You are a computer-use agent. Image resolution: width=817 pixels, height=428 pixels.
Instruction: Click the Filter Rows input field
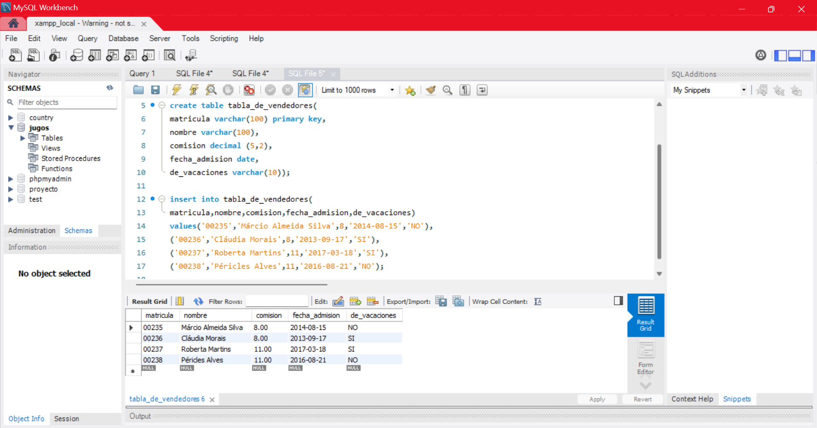[x=277, y=301]
